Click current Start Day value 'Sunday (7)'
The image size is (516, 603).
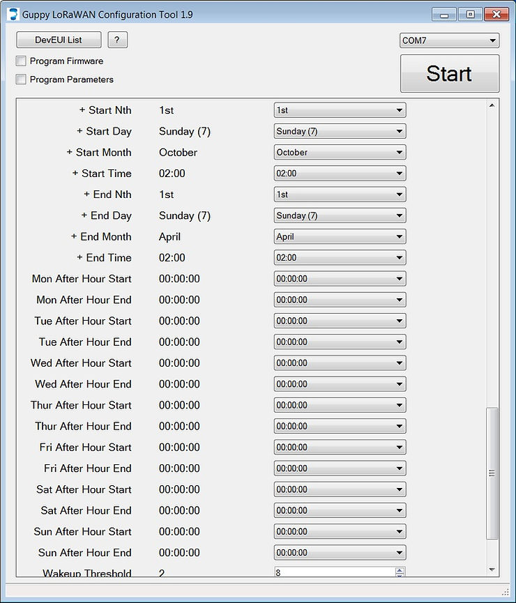(185, 131)
